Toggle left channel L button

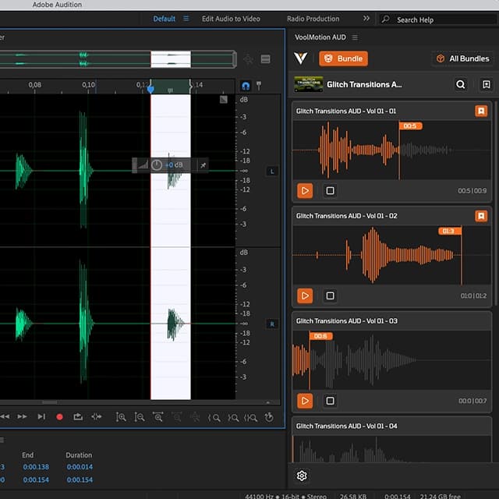[272, 172]
